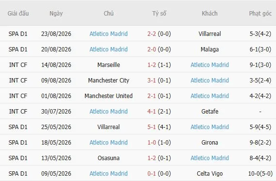Select the 3-1 Manchester City score
The width and height of the screenshot is (276, 181).
tap(152, 80)
